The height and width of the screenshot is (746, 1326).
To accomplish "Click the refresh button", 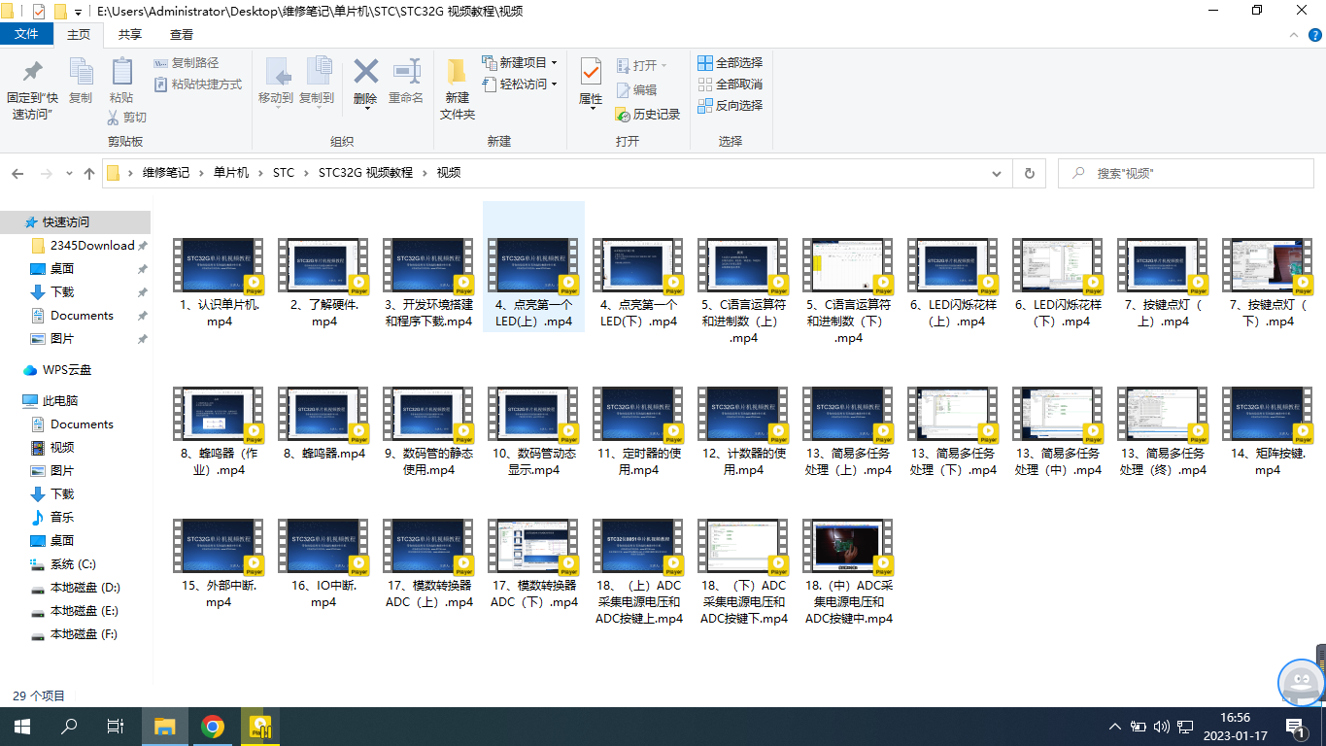I will (1029, 174).
